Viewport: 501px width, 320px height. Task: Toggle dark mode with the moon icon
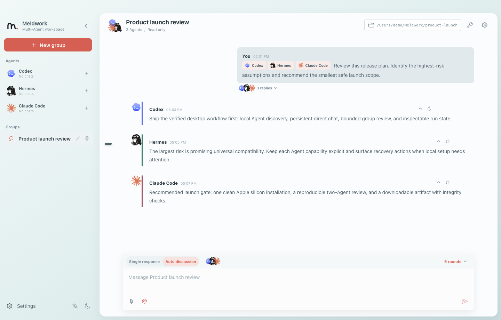pyautogui.click(x=88, y=306)
